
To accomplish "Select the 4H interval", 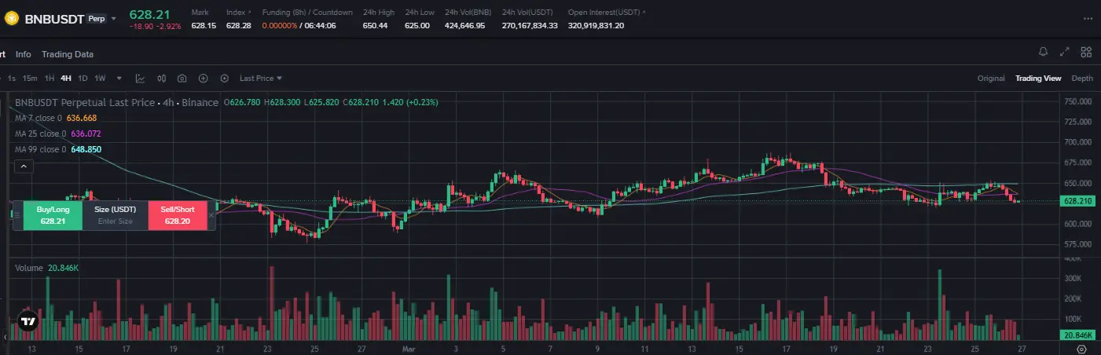I will (x=66, y=79).
